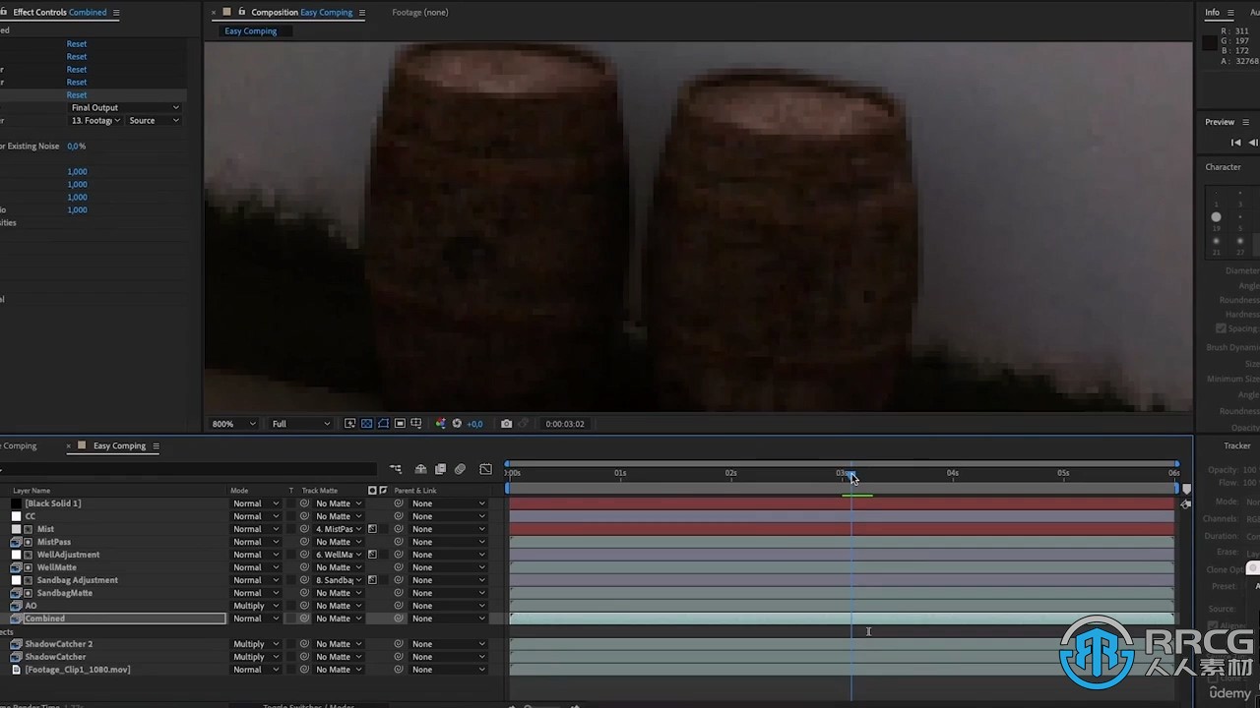Toggle the transparency grid button
The image size is (1260, 708).
point(366,424)
